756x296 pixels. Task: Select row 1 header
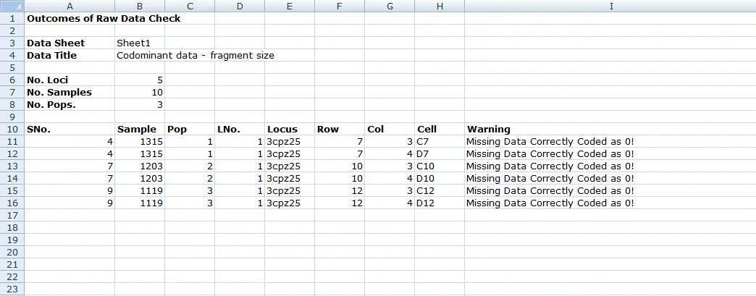[12, 18]
